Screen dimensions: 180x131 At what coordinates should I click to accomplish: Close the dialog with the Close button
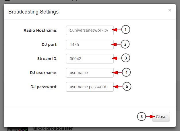[161, 117]
